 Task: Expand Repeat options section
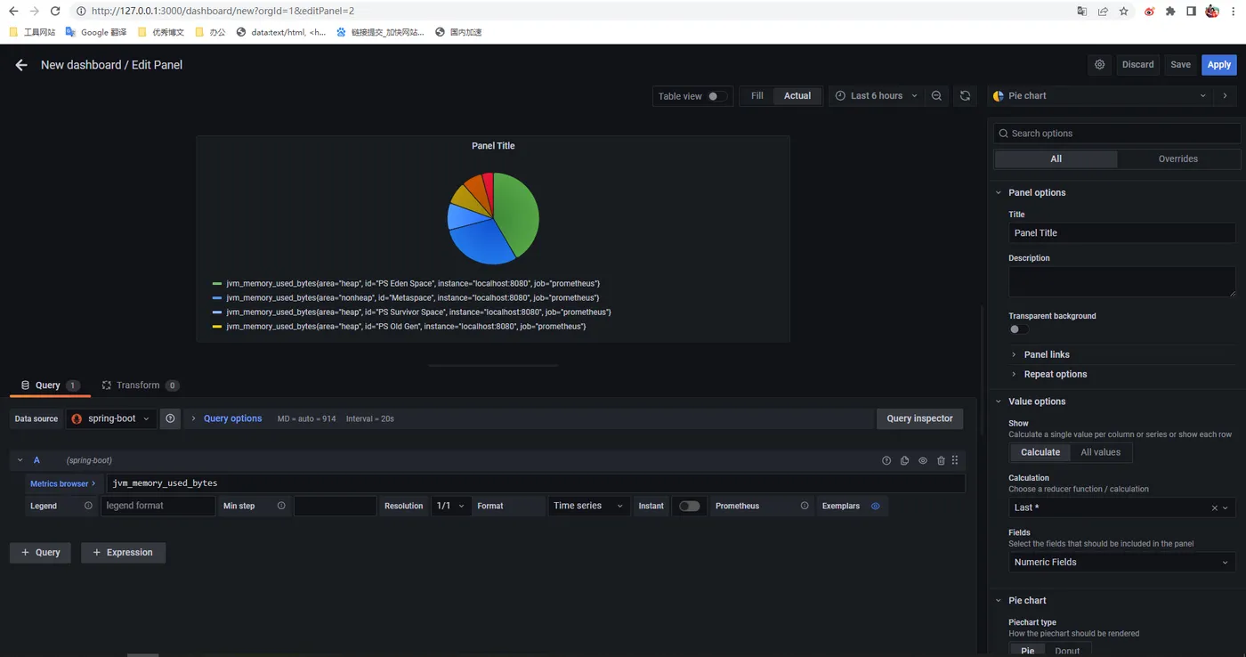1055,374
